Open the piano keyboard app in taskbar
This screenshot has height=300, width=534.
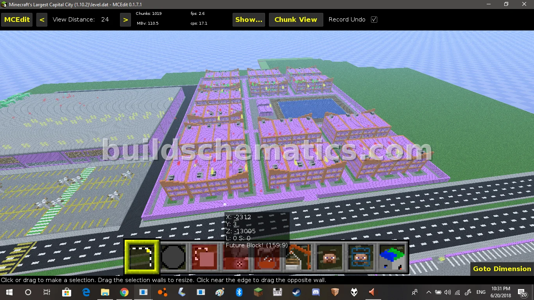tap(278, 292)
